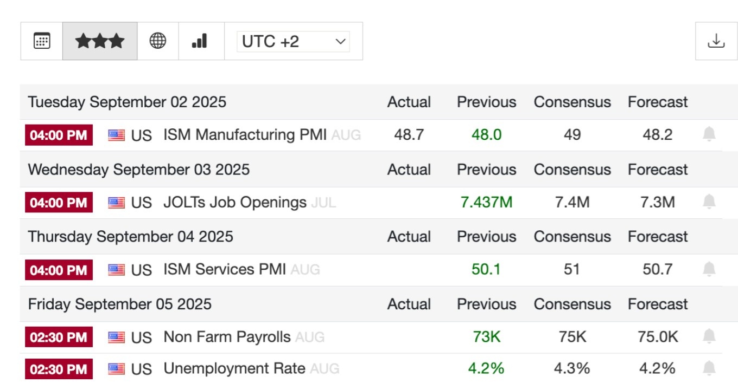Screen dimensions: 738x383
Task: Click the bar chart category icon
Action: 200,41
